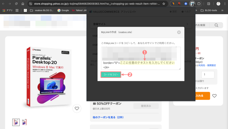Open 利用先・期間限定 link
This screenshot has width=228, height=129.
pos(207,66)
